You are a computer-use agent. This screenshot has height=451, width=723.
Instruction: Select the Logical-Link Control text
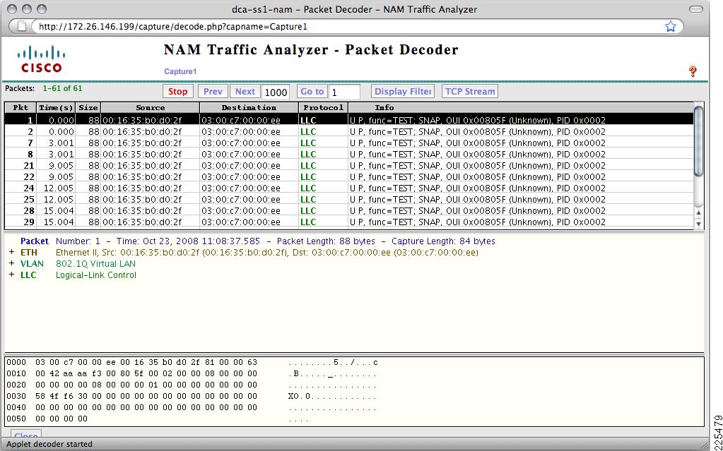96,275
